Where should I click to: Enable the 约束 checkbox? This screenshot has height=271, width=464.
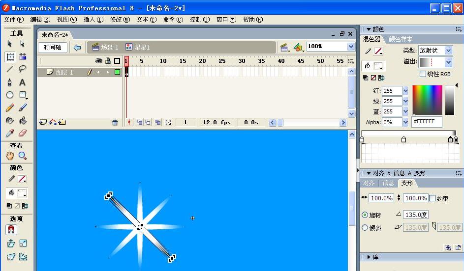click(433, 198)
